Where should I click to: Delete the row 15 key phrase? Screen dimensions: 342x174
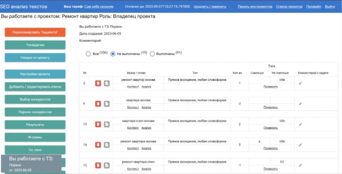tap(98, 165)
